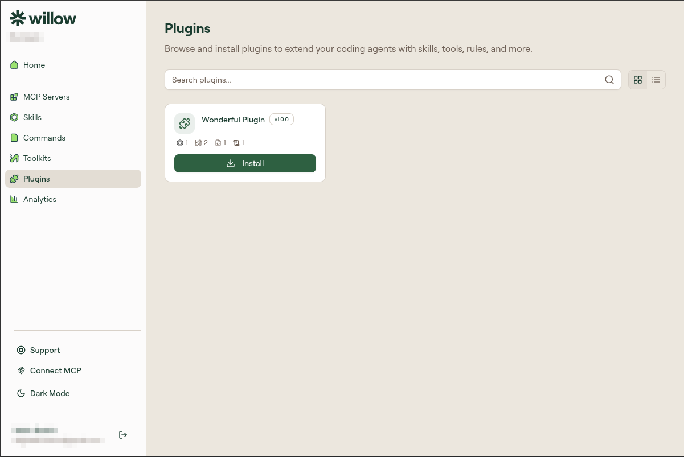The width and height of the screenshot is (684, 457).
Task: Navigate to Commands
Action: 73,138
